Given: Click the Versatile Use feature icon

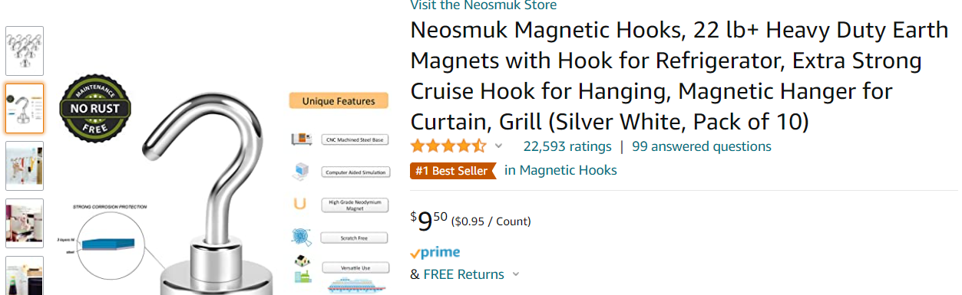Looking at the screenshot, I should (x=302, y=268).
